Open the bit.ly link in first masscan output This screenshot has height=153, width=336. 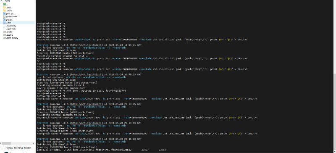pyautogui.click(x=87, y=45)
